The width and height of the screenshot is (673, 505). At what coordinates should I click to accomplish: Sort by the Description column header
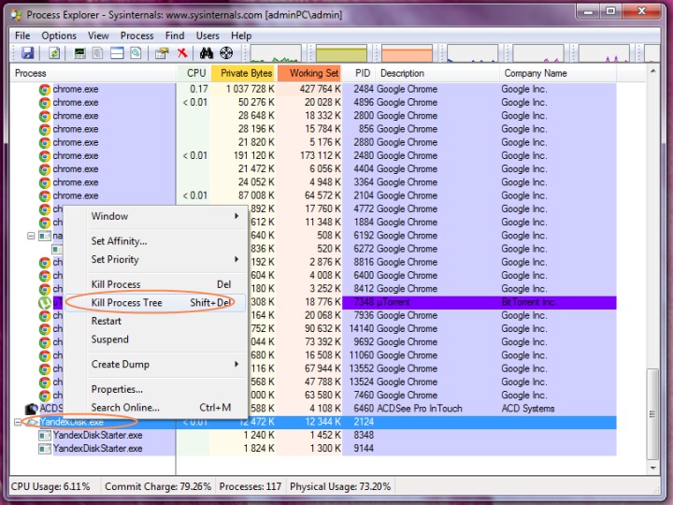[x=437, y=74]
